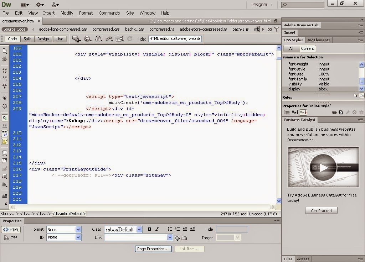
Task: Switch to Split view
Action: [x=27, y=39]
